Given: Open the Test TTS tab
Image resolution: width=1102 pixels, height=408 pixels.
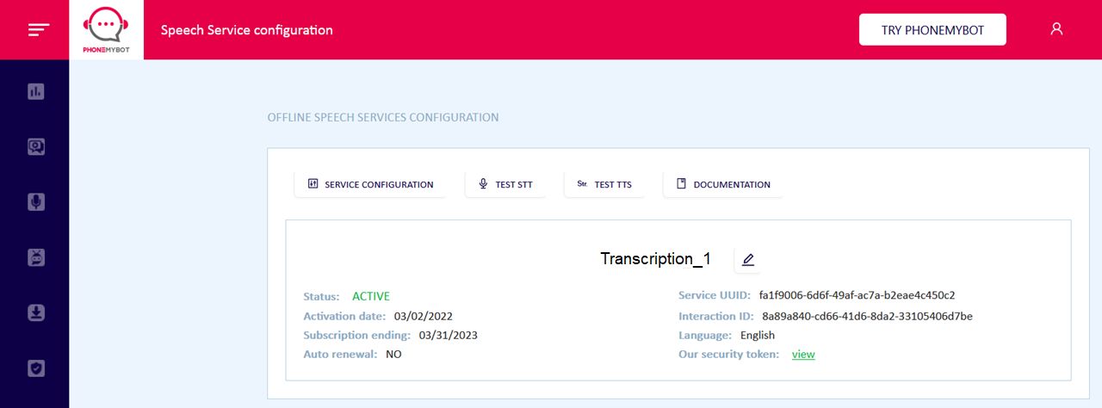Looking at the screenshot, I should point(604,184).
